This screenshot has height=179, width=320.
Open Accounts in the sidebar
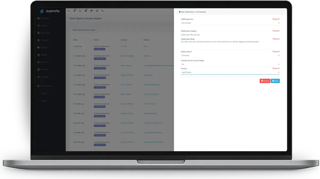tap(43, 62)
